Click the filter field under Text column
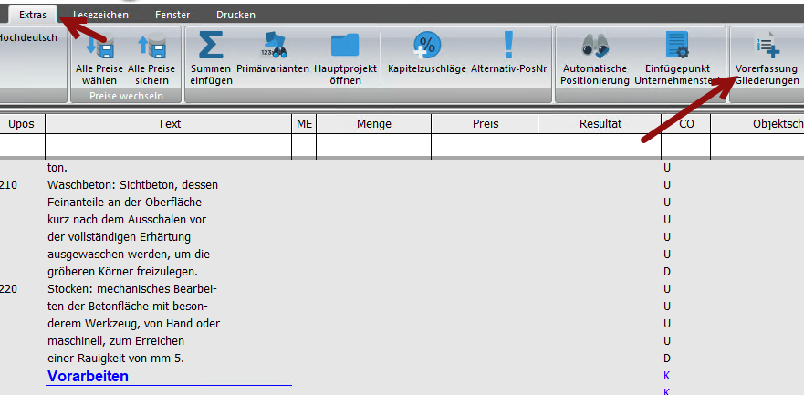The width and height of the screenshot is (804, 395). (x=169, y=145)
